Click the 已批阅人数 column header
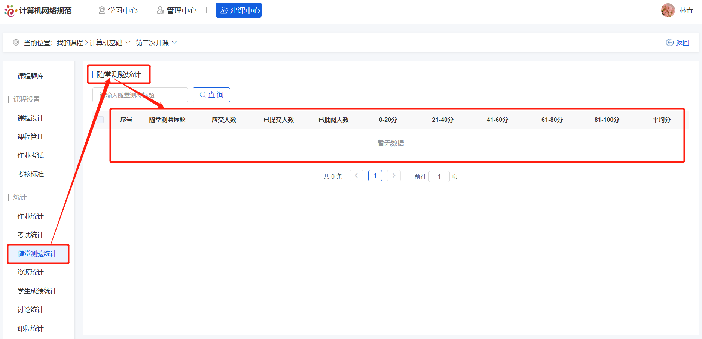This screenshot has height=339, width=702. [333, 120]
